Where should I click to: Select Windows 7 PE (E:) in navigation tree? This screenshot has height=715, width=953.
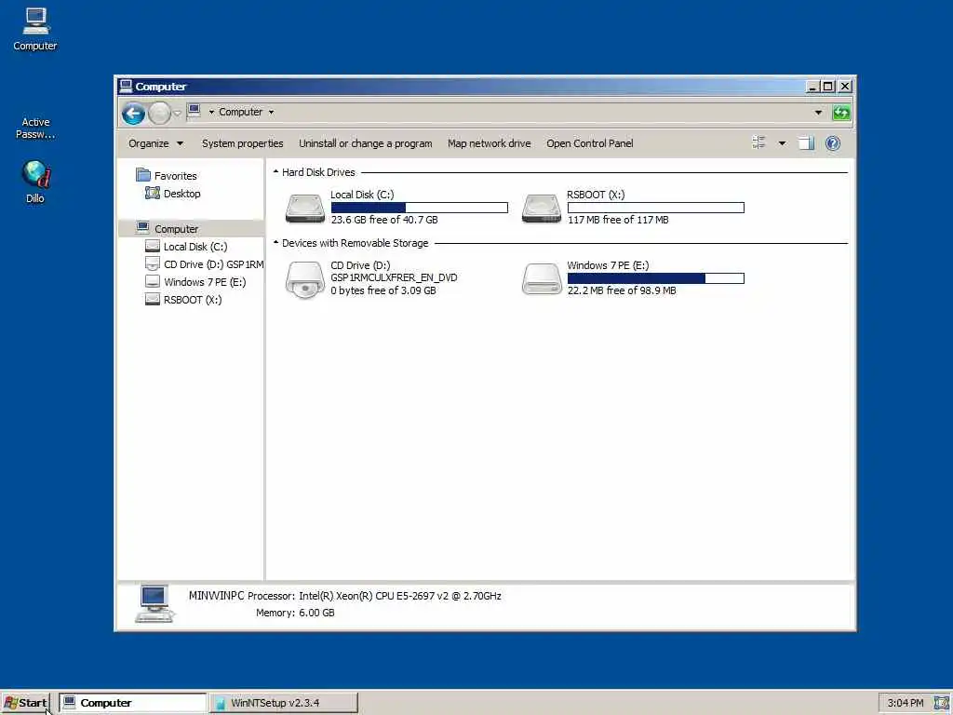pos(205,281)
